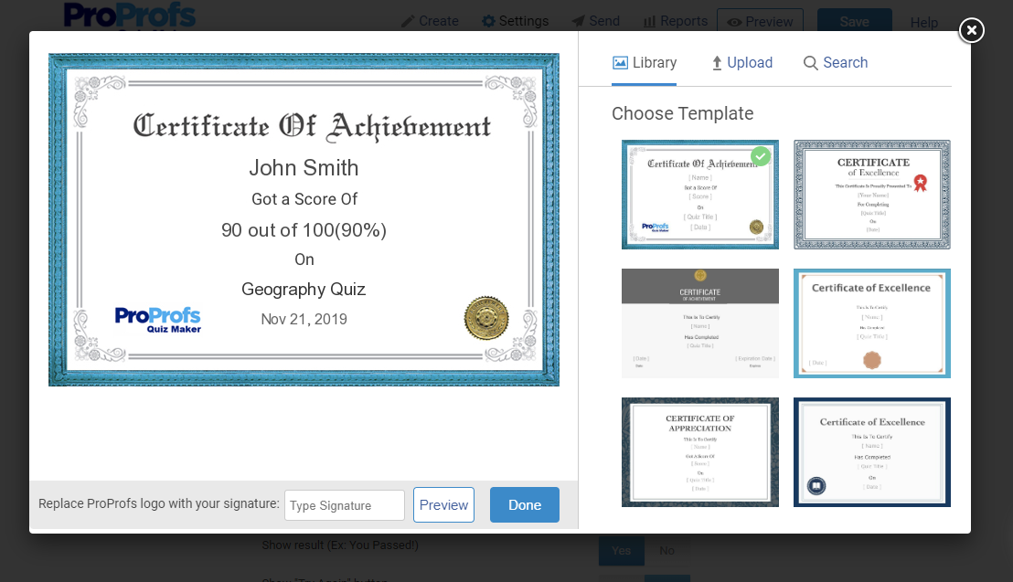The width and height of the screenshot is (1013, 582).
Task: Choose navy-bordered Certificate of Excellence template
Action: 871,452
